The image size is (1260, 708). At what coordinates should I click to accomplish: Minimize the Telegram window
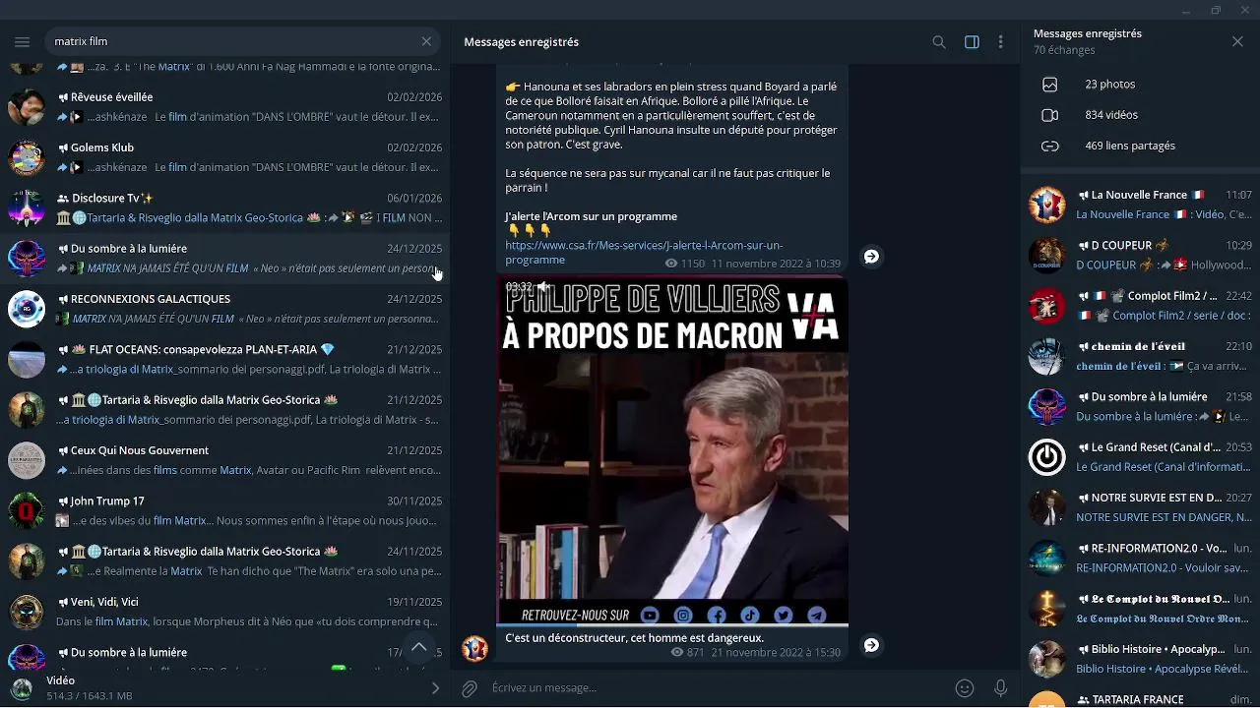(1186, 10)
